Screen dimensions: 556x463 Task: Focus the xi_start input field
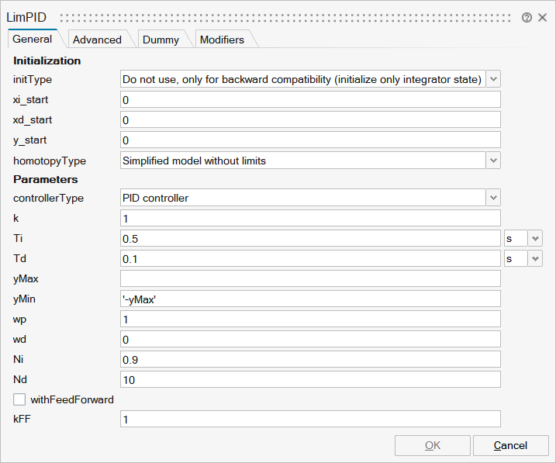click(x=310, y=100)
